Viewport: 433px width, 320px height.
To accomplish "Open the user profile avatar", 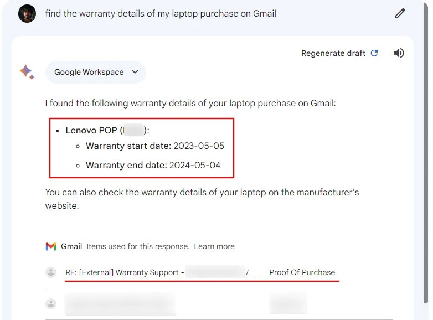I will tap(27, 14).
